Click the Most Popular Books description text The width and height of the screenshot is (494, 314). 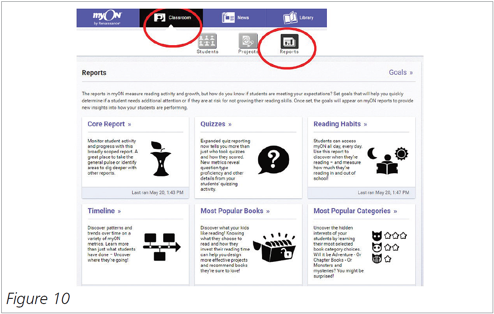(225, 249)
